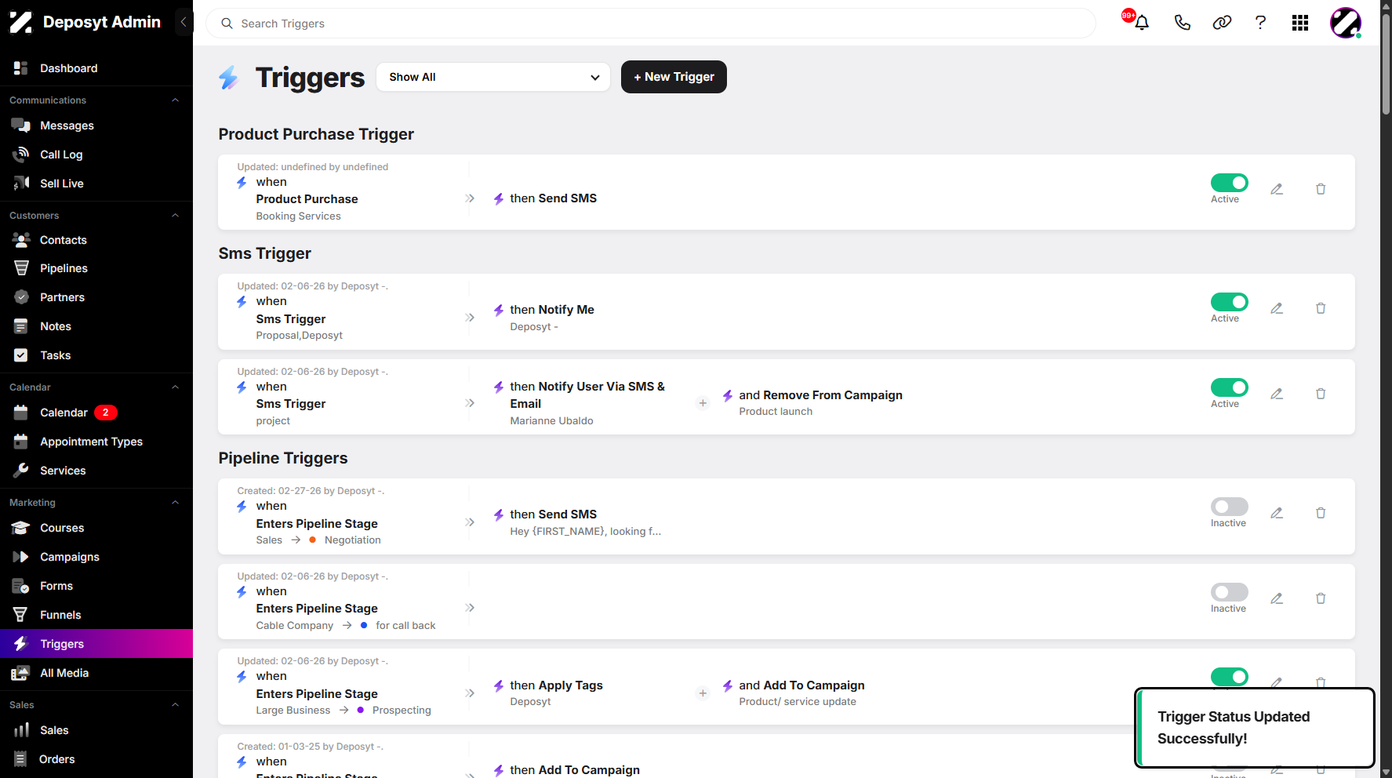Open the Show All filter dropdown
1392x778 pixels.
[x=493, y=77]
